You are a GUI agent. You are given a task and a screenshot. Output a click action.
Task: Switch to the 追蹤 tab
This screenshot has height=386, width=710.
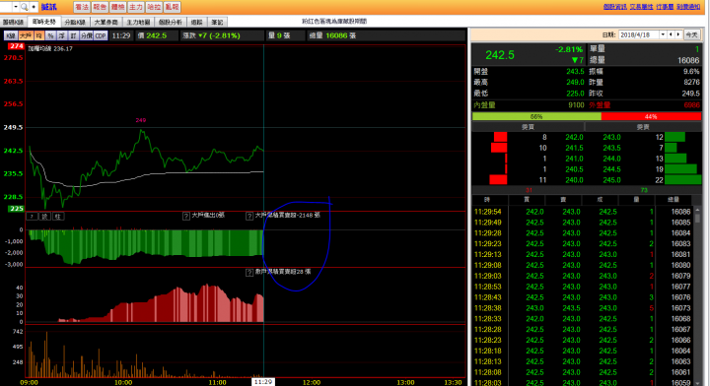click(x=196, y=22)
